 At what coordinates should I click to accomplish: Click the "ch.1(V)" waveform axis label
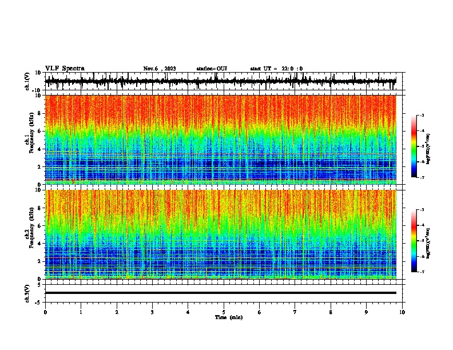pyautogui.click(x=27, y=81)
